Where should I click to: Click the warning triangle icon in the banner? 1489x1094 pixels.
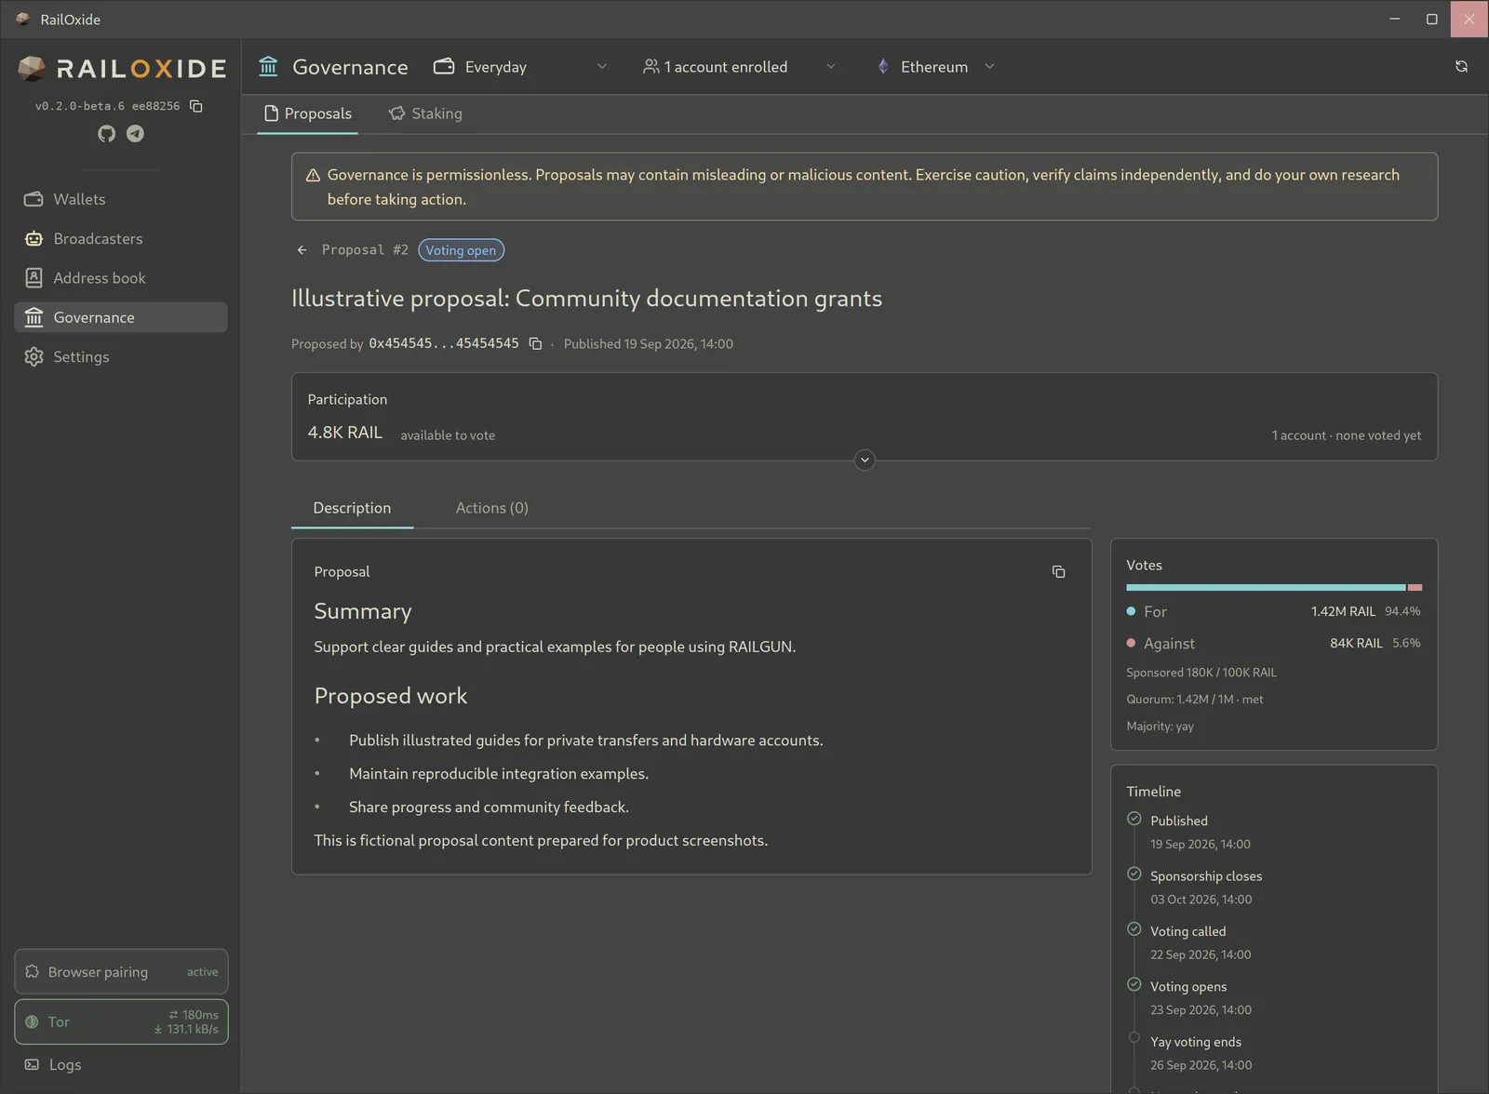pos(313,175)
